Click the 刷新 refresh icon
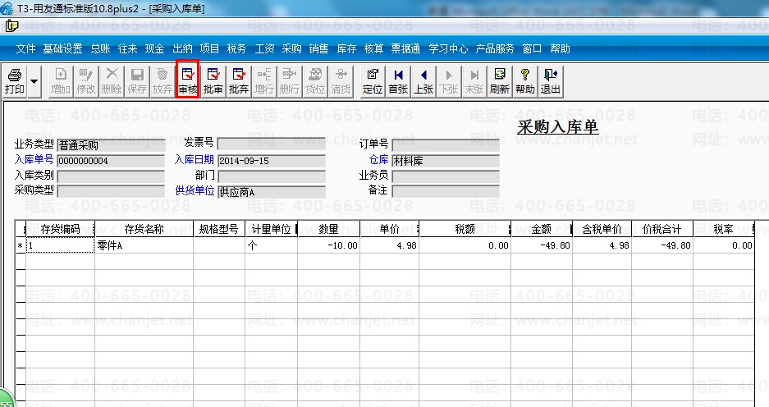This screenshot has width=769, height=407. (x=500, y=81)
